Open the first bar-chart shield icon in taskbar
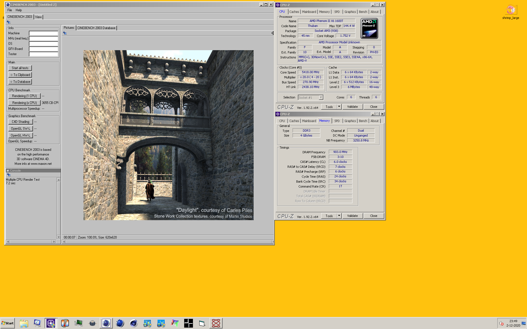527x329 pixels. [147, 324]
